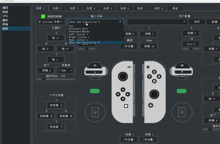The height and width of the screenshot is (144, 220).
Task: Choose Keyboard/Mouse from device list
Action: [96, 31]
